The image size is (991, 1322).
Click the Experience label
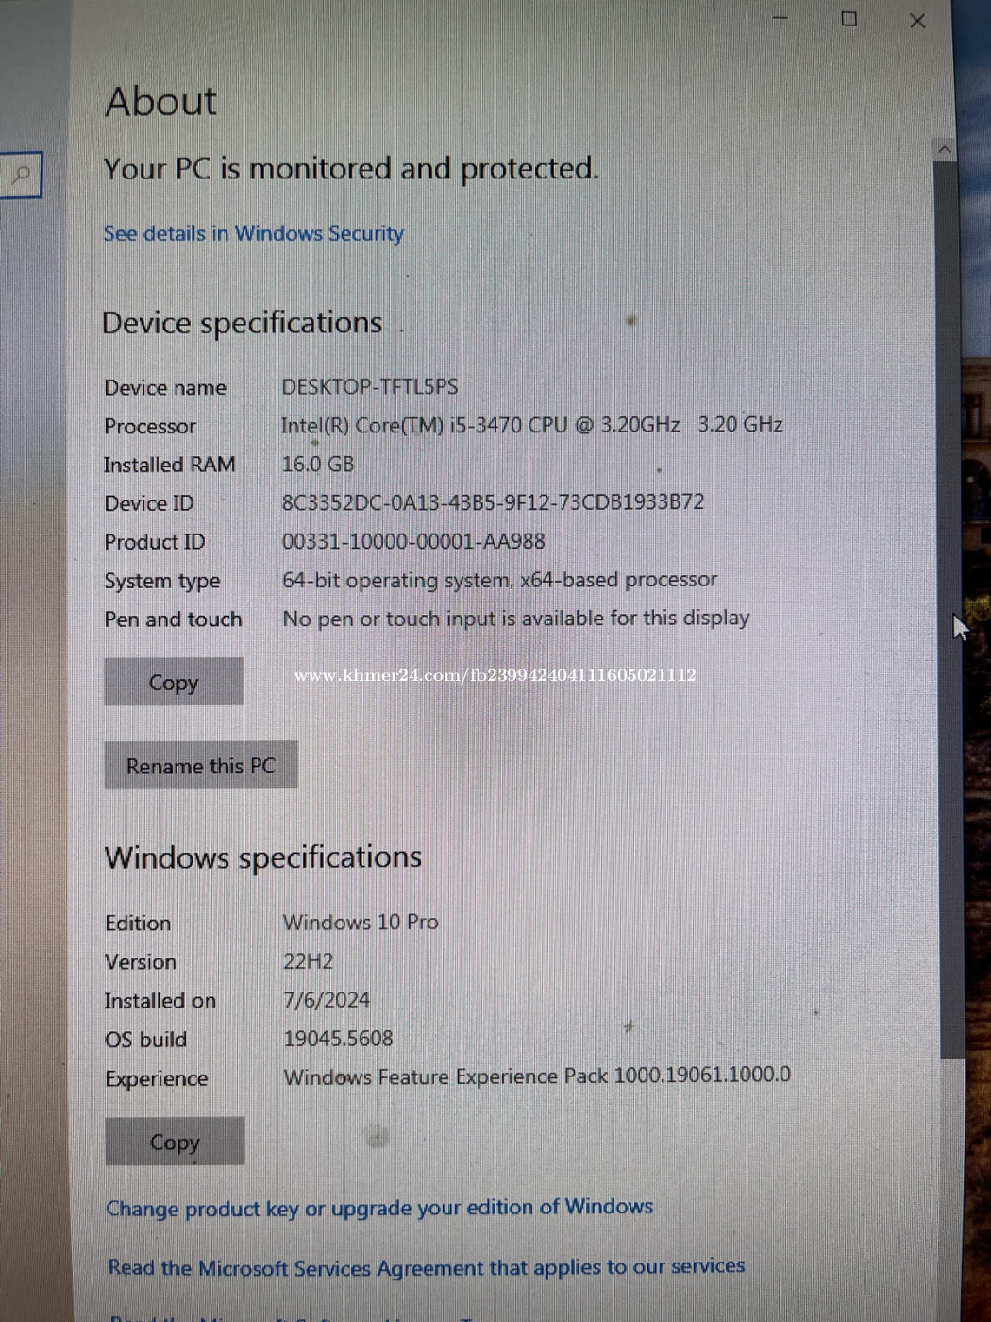[x=157, y=1078]
